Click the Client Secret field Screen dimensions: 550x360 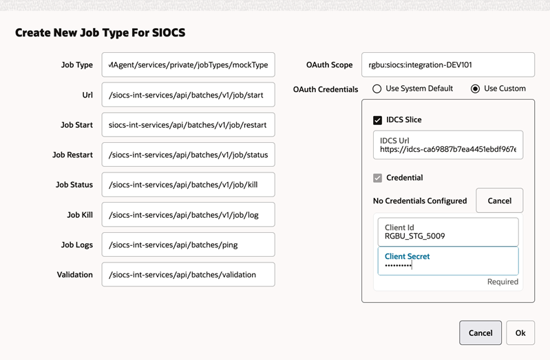pos(448,261)
